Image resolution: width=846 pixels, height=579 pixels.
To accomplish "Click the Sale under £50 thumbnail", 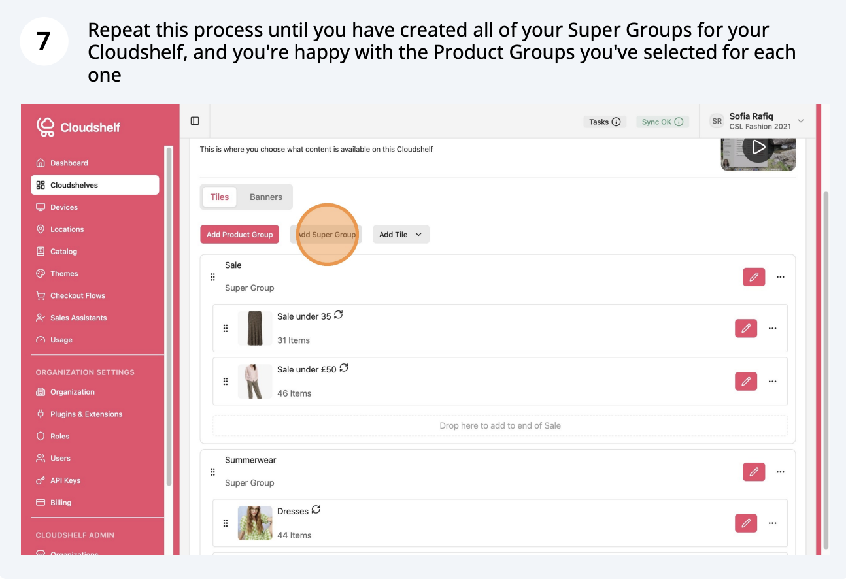I will [255, 381].
